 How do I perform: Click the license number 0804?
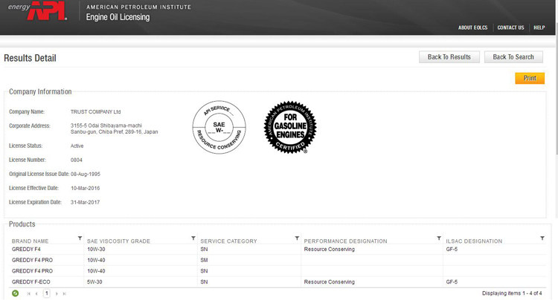pyautogui.click(x=76, y=160)
